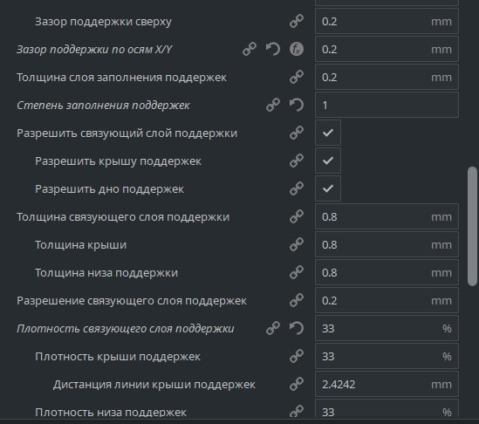Click the label Степень заполнения поддержек
479x424 pixels.
[103, 106]
